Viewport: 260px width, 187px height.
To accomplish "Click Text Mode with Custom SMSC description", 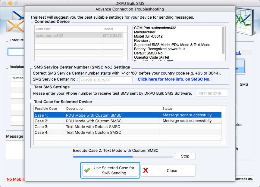I will (x=93, y=132).
